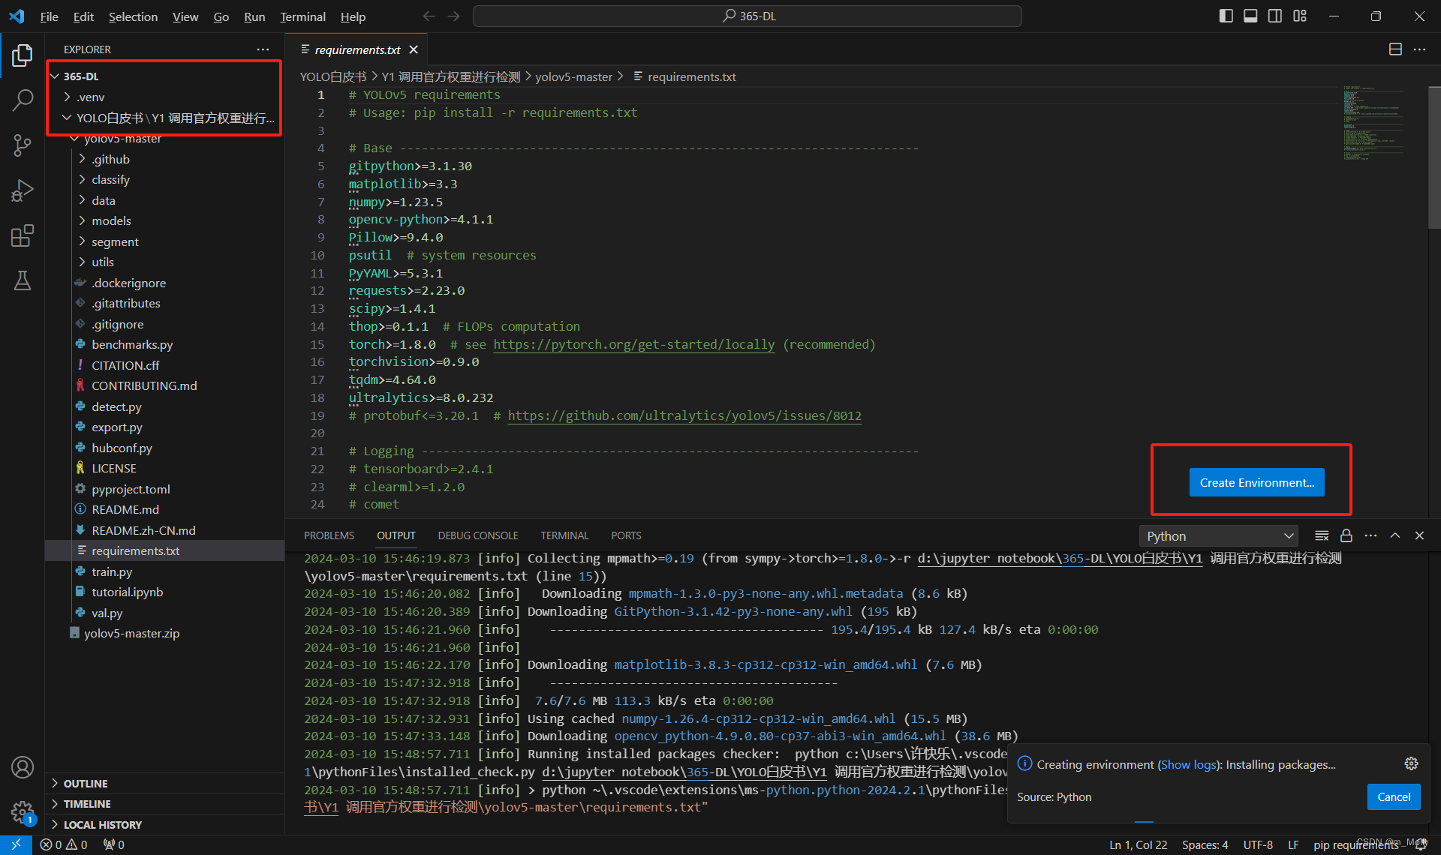Viewport: 1441px width, 855px height.
Task: Click the Extensions icon in activity bar
Action: tap(23, 234)
